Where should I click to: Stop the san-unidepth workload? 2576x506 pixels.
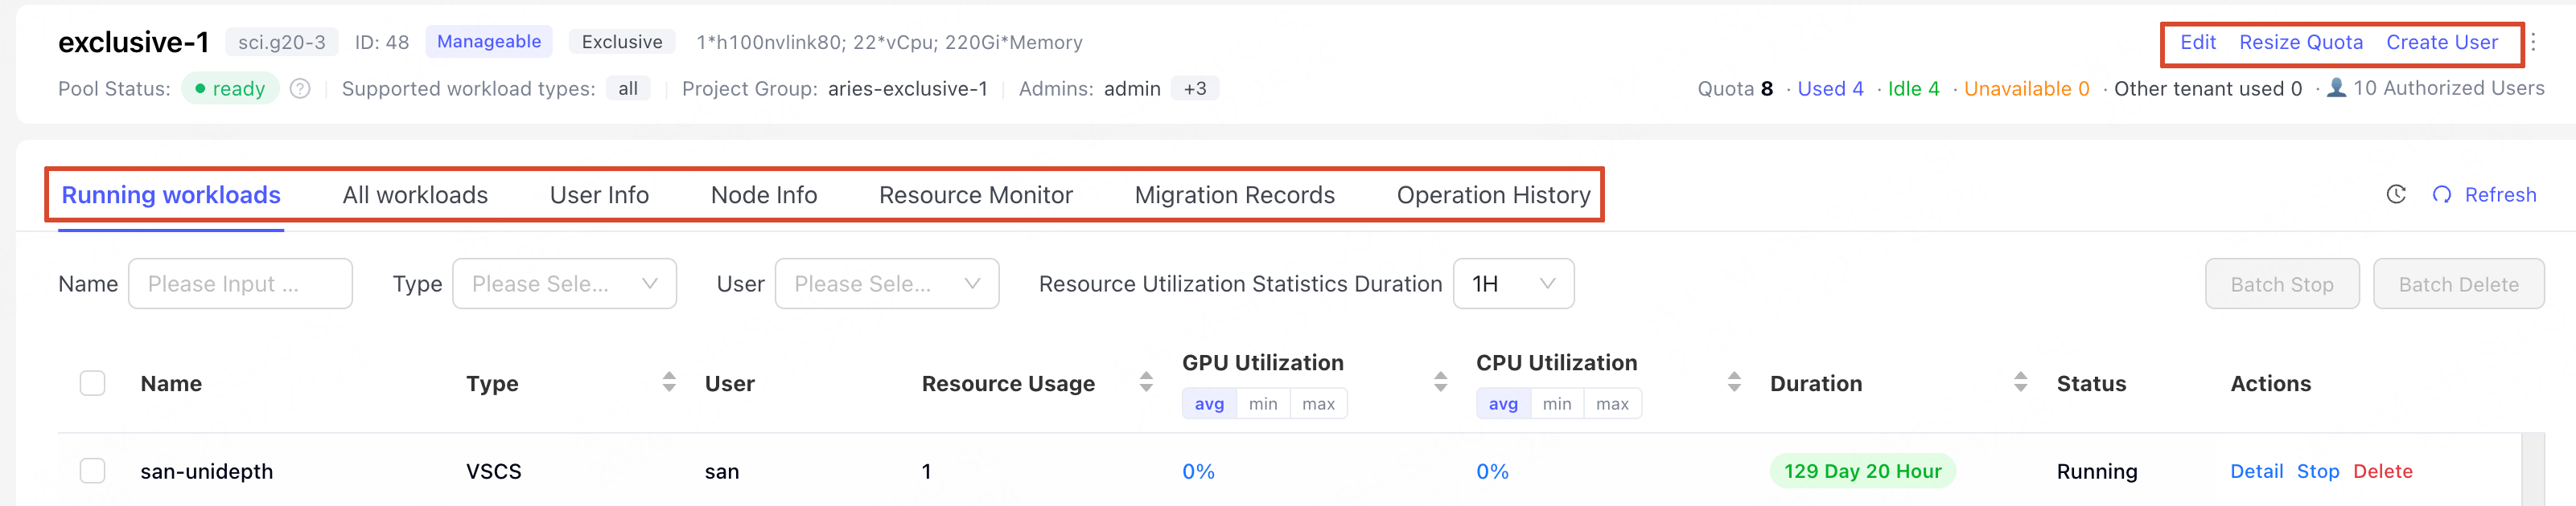click(x=2317, y=471)
